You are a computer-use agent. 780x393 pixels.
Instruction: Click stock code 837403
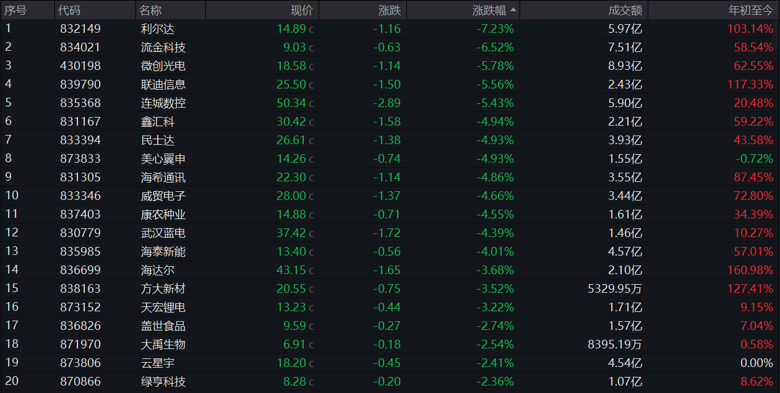click(80, 214)
